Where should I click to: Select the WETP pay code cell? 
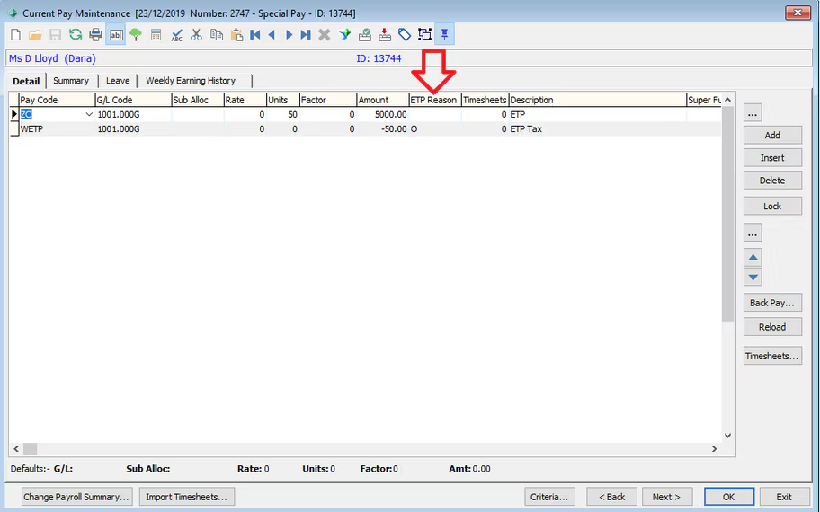point(57,129)
